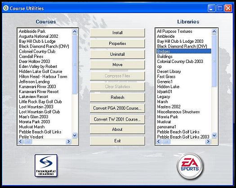Select panorama1 library
Image resolution: width=236 pixels, height=188 pixels.
(x=166, y=127)
